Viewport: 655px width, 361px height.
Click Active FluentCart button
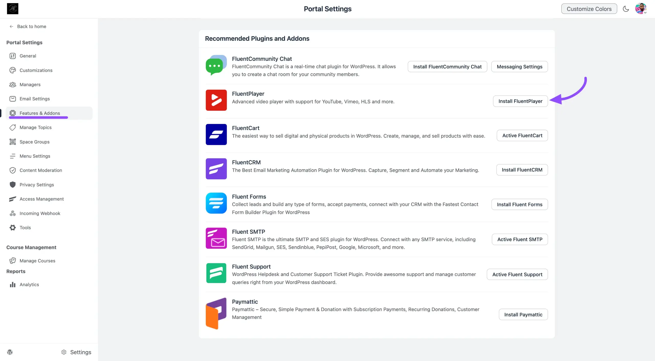(x=522, y=136)
